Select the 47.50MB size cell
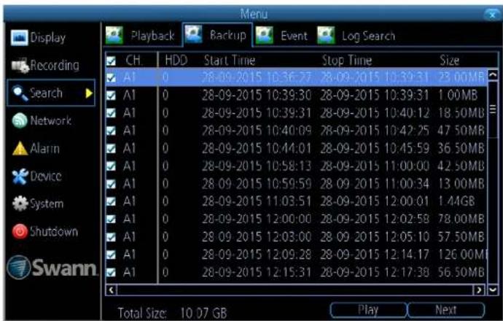The image size is (503, 321). coord(461,131)
